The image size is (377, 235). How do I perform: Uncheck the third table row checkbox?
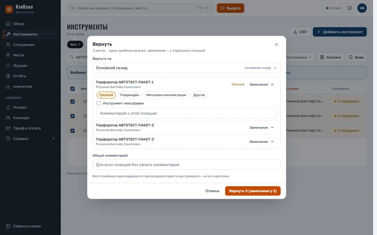73,131
